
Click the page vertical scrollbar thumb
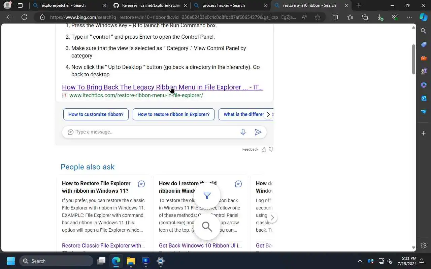click(413, 59)
